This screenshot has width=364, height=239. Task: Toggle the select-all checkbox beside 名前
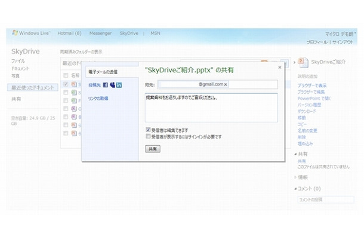(x=66, y=75)
